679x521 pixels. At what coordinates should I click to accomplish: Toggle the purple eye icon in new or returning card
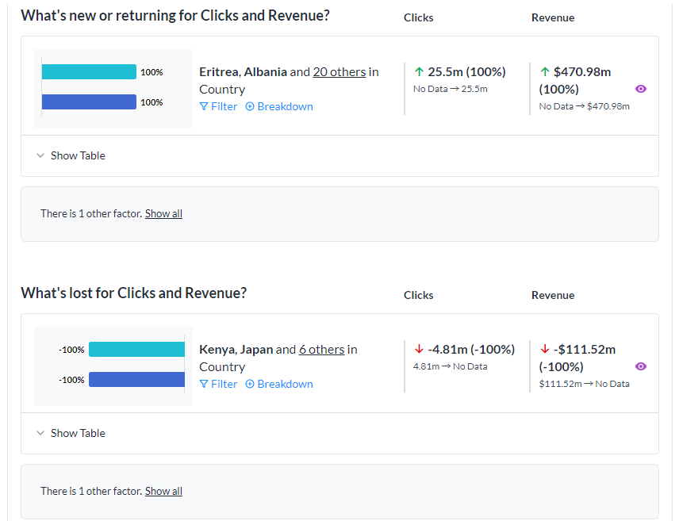click(x=641, y=89)
